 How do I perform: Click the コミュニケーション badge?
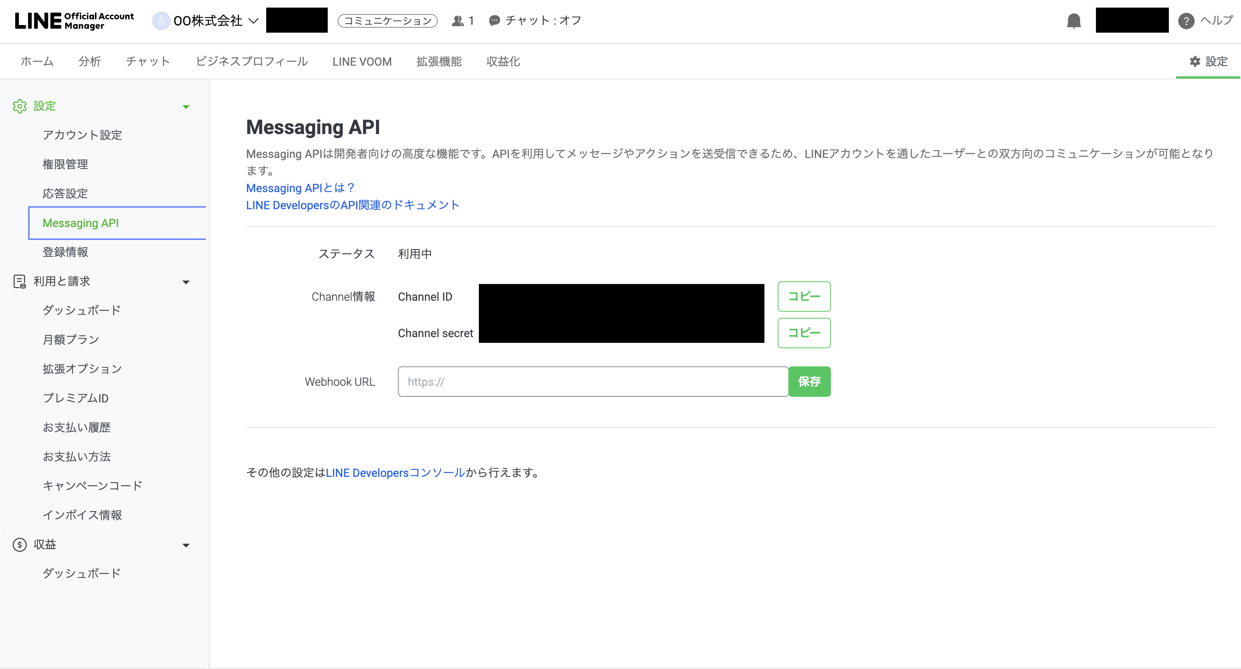[387, 21]
